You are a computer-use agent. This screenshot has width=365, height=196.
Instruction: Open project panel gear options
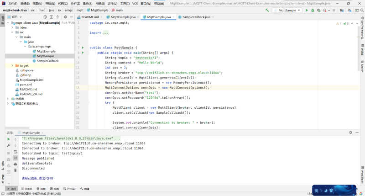tap(65, 17)
